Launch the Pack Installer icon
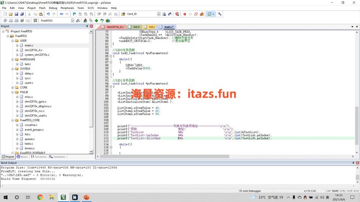This screenshot has height=202, width=360. click(x=108, y=21)
